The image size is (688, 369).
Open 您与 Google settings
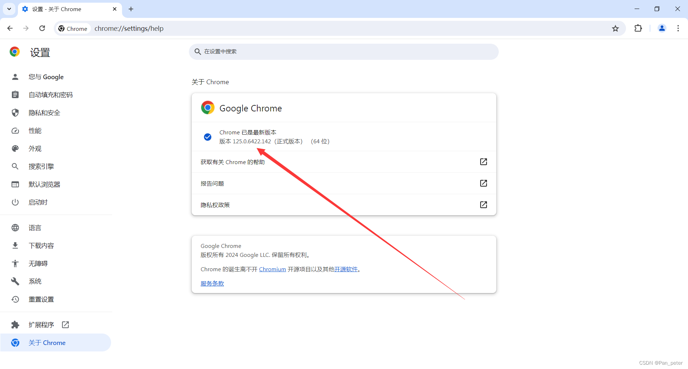point(56,77)
